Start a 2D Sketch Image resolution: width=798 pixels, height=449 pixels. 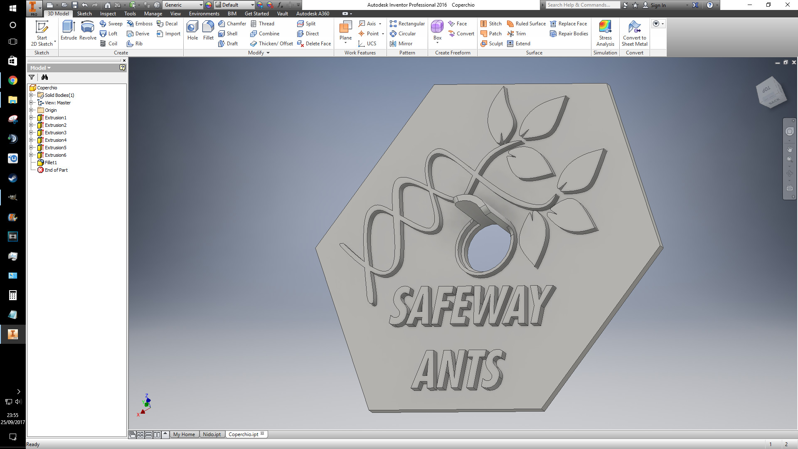pyautogui.click(x=42, y=32)
